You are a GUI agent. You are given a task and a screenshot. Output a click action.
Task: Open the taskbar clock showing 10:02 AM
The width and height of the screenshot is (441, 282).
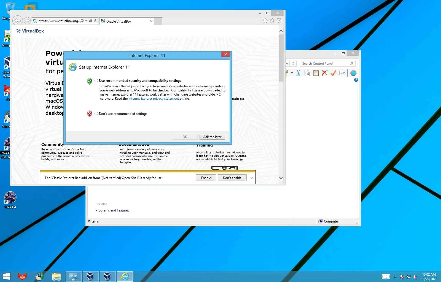click(429, 276)
